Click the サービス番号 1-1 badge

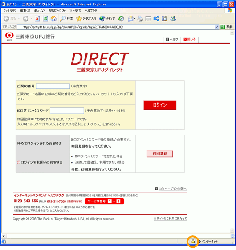point(105,201)
